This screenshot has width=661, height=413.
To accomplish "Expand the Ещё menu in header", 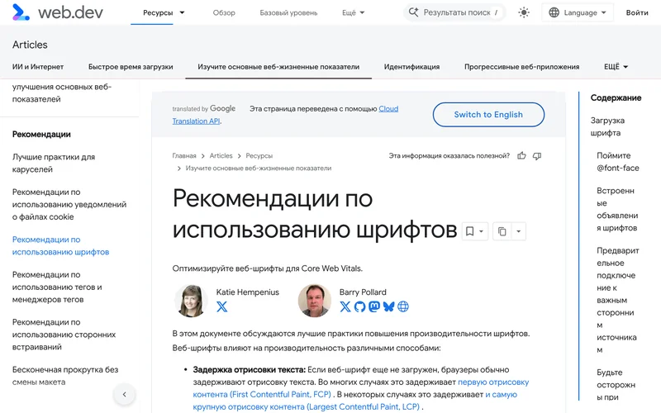I will click(354, 12).
